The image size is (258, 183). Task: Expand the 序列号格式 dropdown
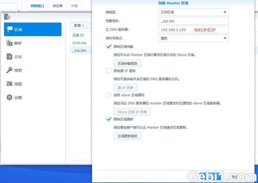193,38
